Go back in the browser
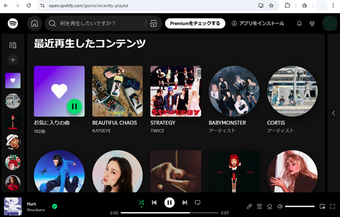The image size is (340, 217). pos(6,5)
